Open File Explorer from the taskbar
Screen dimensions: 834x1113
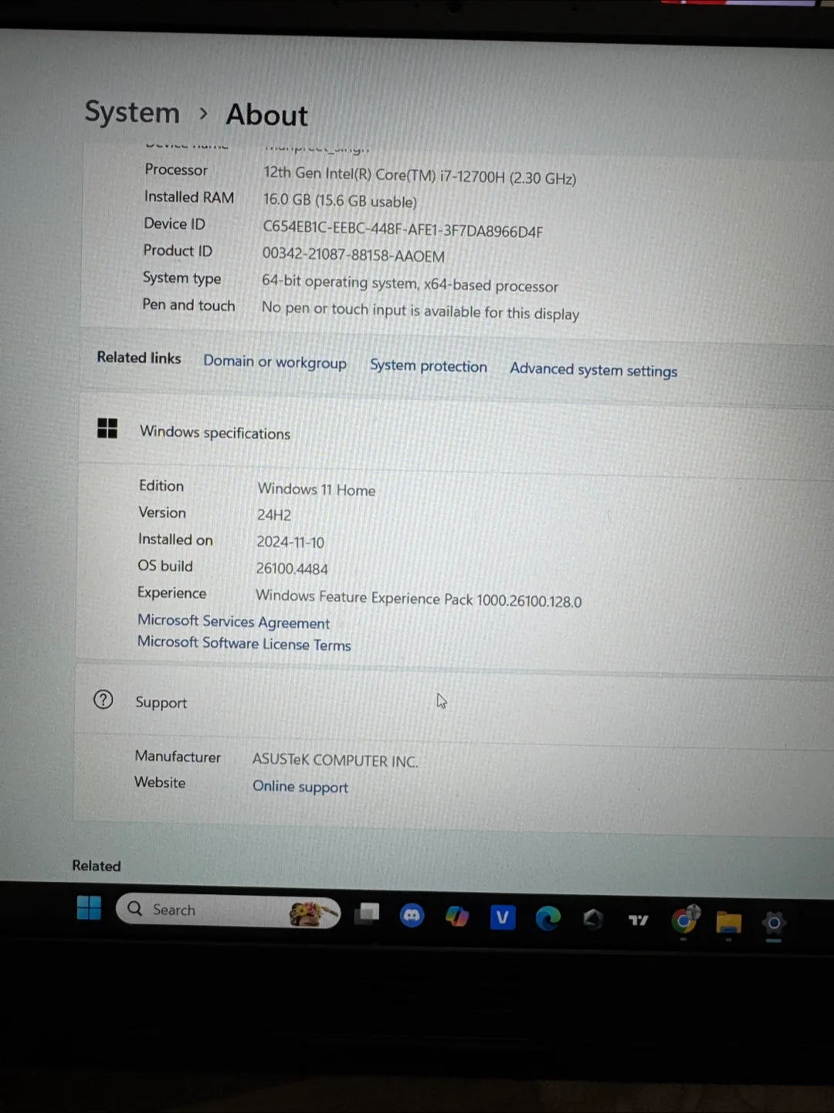click(728, 921)
